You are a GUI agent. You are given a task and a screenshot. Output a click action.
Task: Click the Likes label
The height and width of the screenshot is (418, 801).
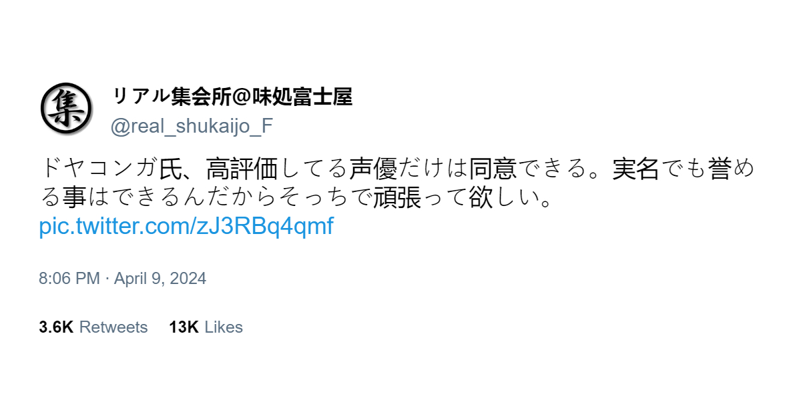[x=224, y=327]
